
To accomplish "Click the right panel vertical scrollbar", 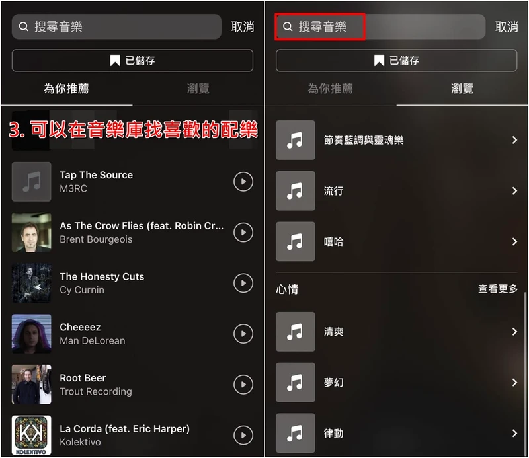I will [x=525, y=374].
